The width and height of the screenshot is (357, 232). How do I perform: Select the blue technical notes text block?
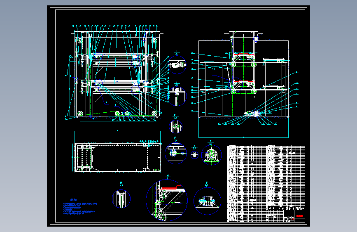(80, 207)
